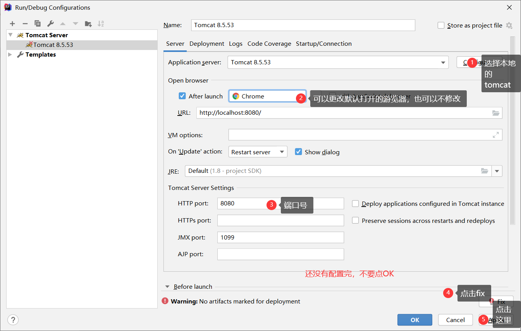521x331 pixels.
Task: Move configuration down arrow
Action: point(76,24)
